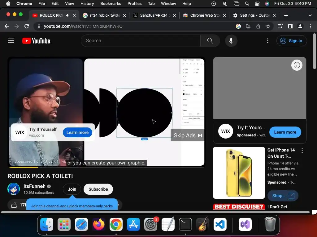Switch to Chrome Web Store tab
This screenshot has width=317, height=237.
(x=205, y=15)
